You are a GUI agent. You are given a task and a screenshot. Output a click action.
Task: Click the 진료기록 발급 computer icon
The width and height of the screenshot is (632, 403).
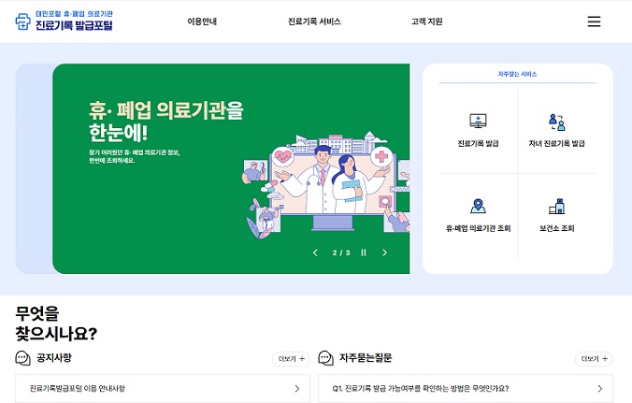[478, 122]
